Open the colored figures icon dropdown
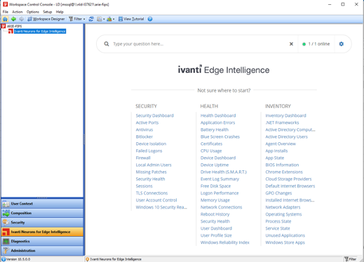Image resolution: width=364 pixels, height=262 pixels. (x=110, y=19)
